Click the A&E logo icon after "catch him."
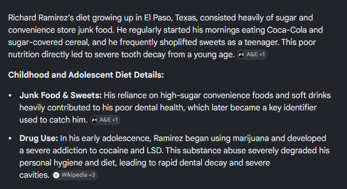 click(95, 120)
